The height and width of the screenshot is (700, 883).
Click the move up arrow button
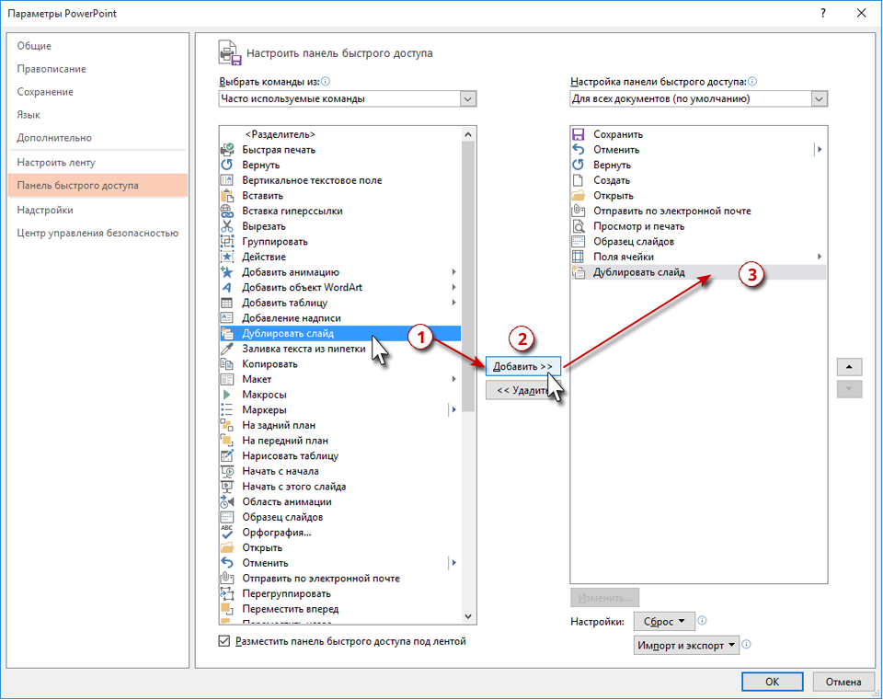(x=849, y=367)
